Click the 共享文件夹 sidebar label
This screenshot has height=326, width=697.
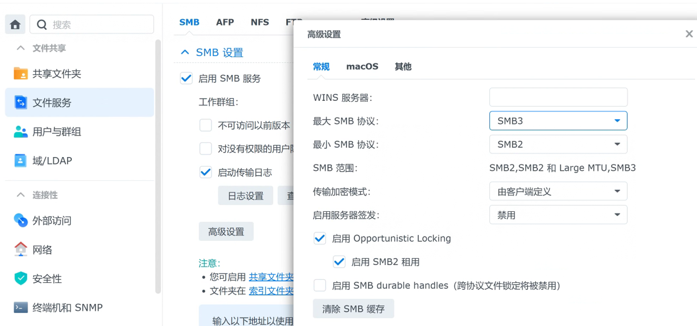(x=57, y=74)
